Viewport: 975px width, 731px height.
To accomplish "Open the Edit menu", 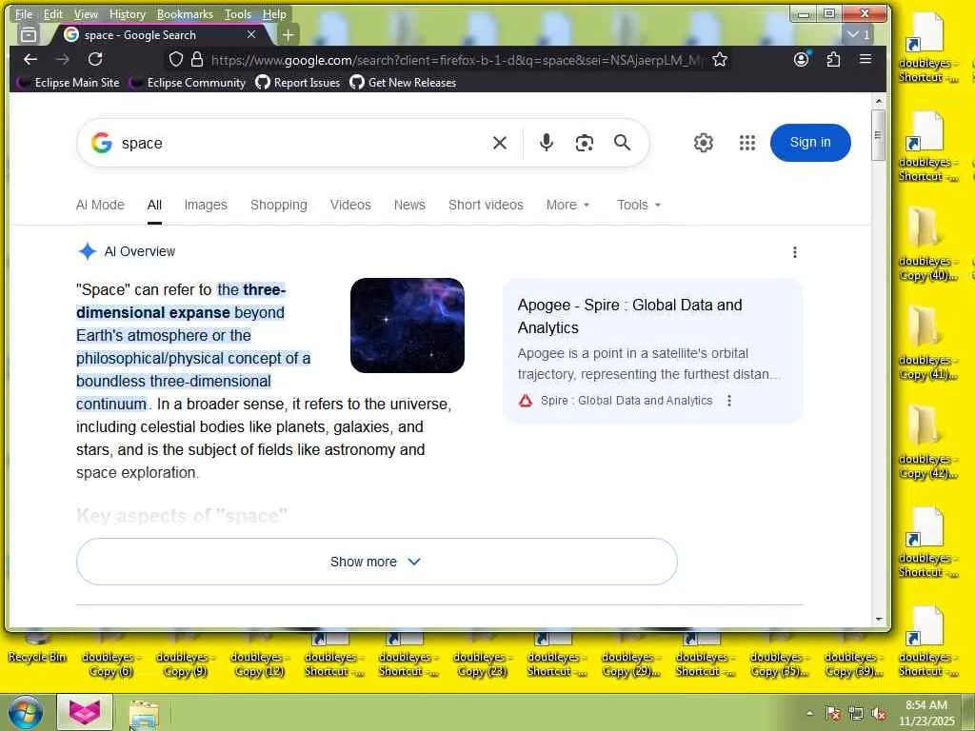I will tap(53, 13).
